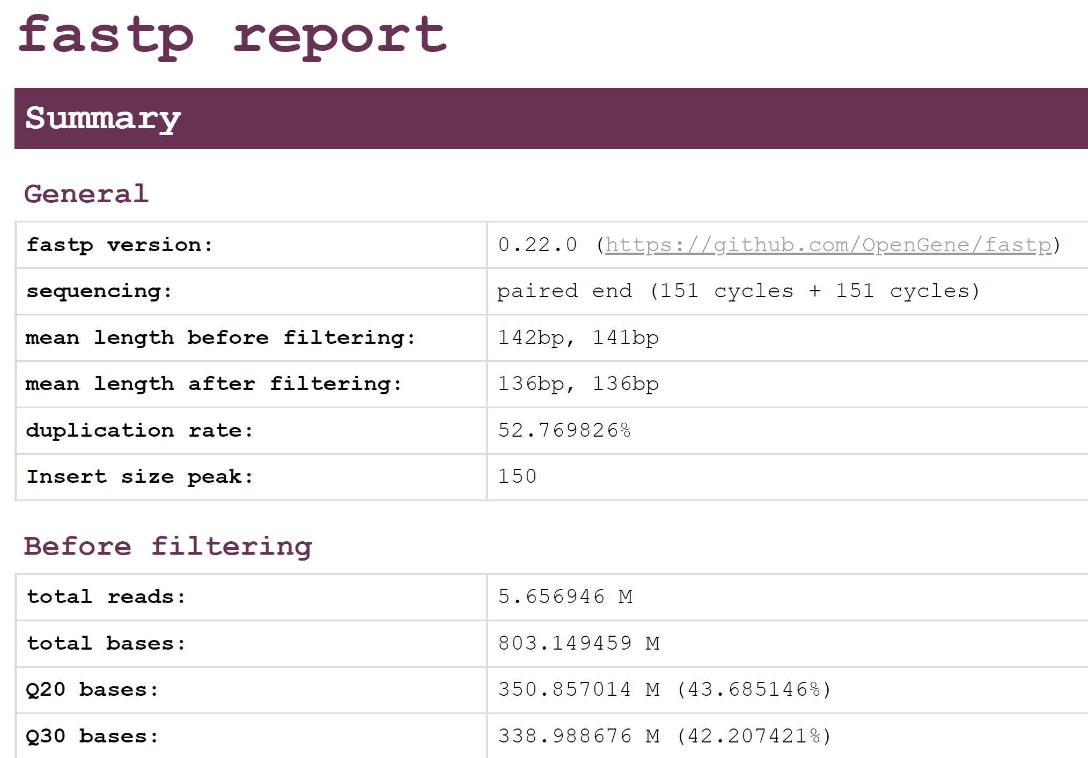
Task: Click the Insert size peak value 150
Action: 517,476
